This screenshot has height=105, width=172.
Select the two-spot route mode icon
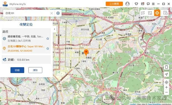coord(143,13)
